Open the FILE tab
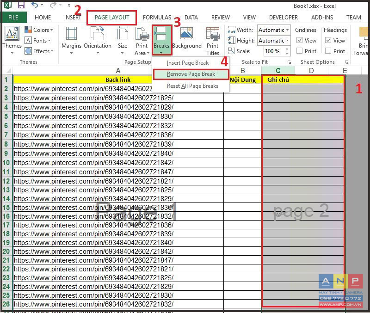The image size is (370, 313). (13, 18)
